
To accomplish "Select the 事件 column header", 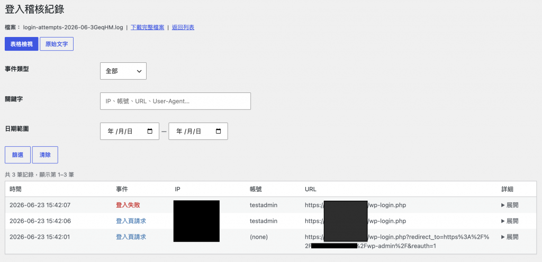I will tap(122, 189).
